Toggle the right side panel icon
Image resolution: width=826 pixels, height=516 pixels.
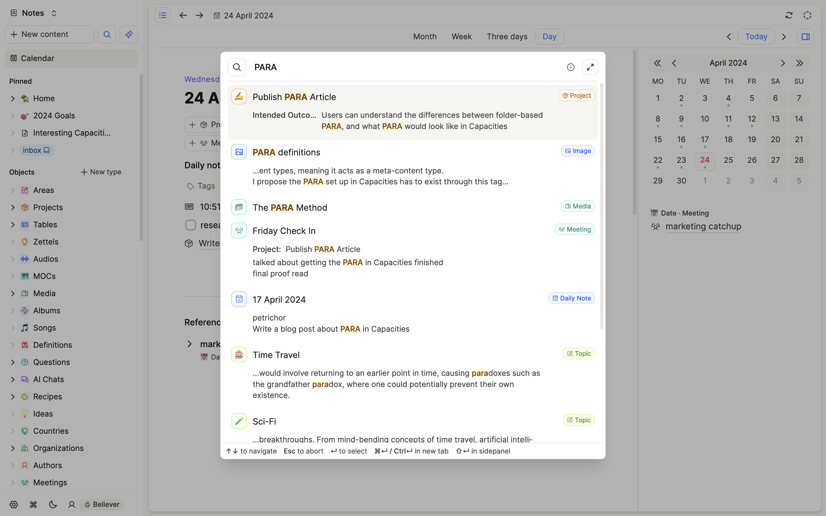point(806,36)
